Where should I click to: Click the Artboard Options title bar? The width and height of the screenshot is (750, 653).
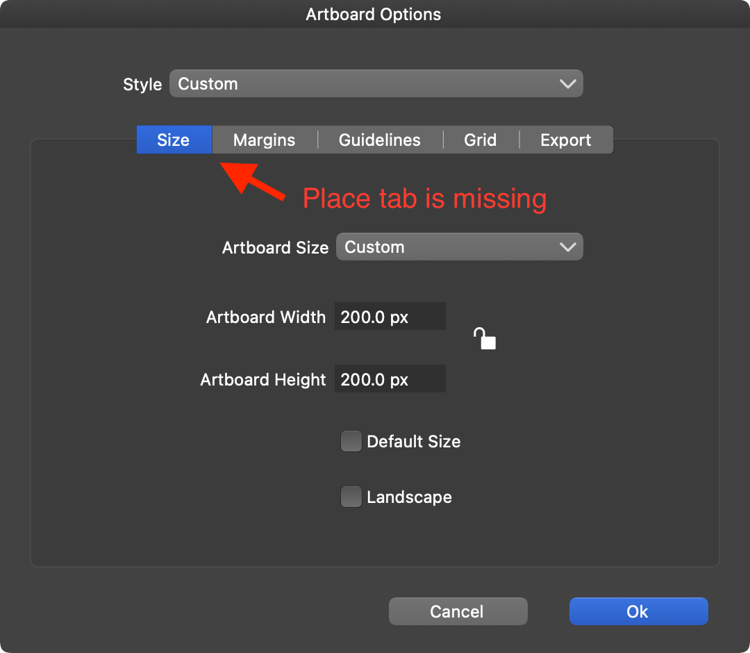click(374, 14)
